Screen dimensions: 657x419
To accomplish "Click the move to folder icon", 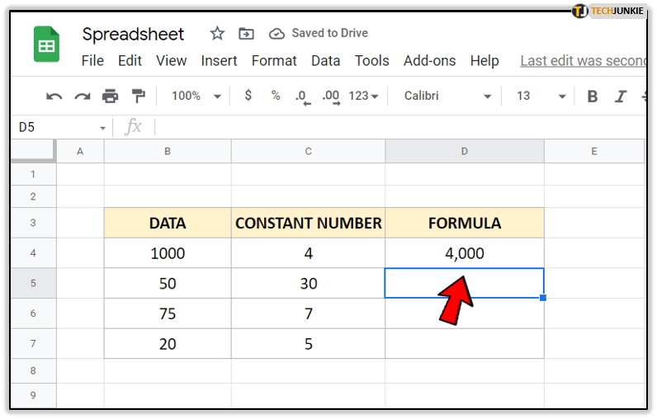I will click(246, 34).
